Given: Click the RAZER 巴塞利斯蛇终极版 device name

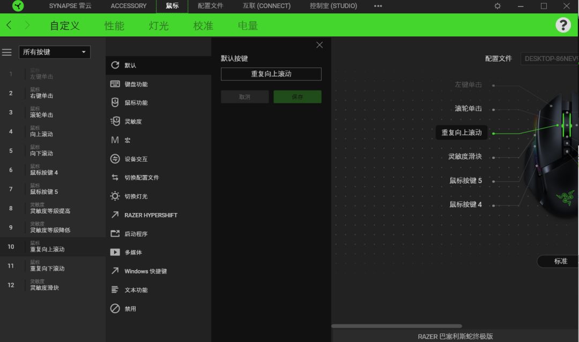Looking at the screenshot, I should click(455, 336).
